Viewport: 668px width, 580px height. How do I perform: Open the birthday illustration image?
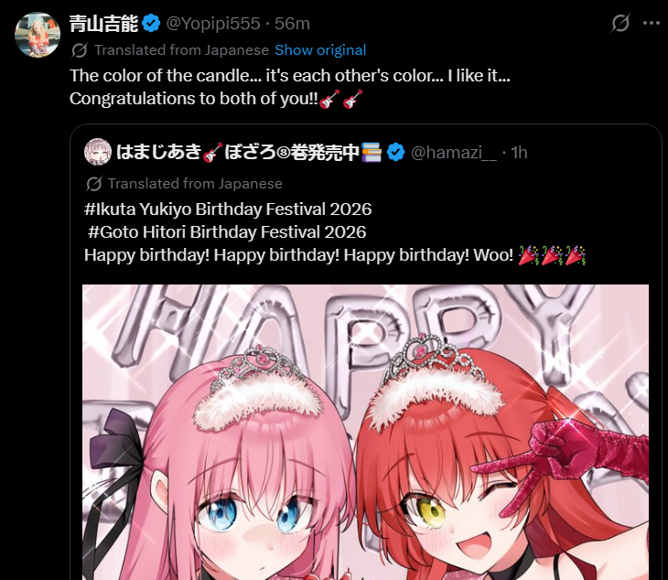365,432
